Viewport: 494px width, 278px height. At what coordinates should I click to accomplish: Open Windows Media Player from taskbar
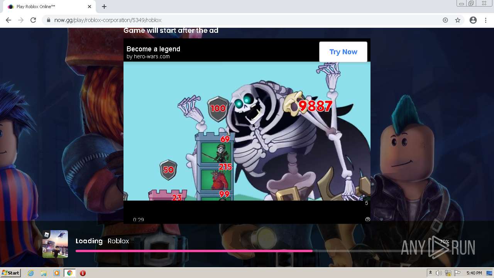pos(57,273)
